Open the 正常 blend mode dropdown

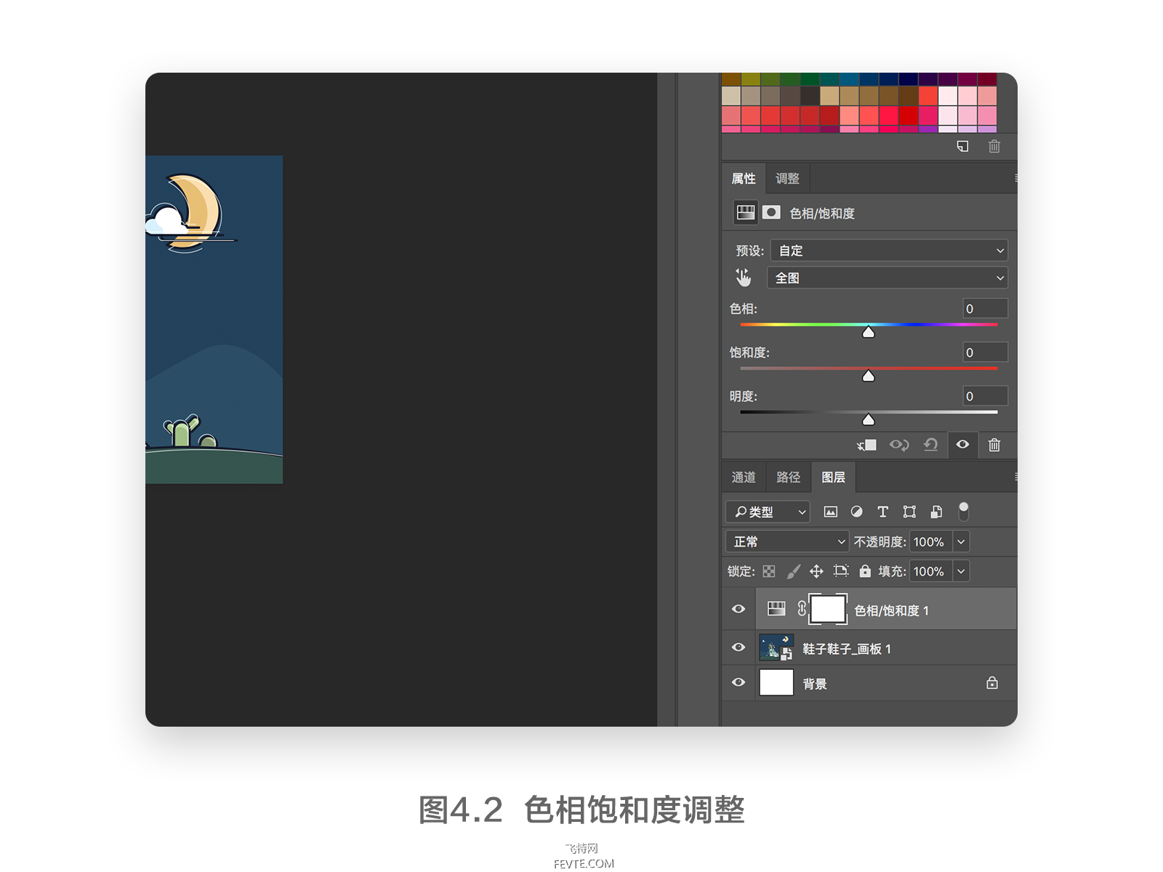point(787,541)
